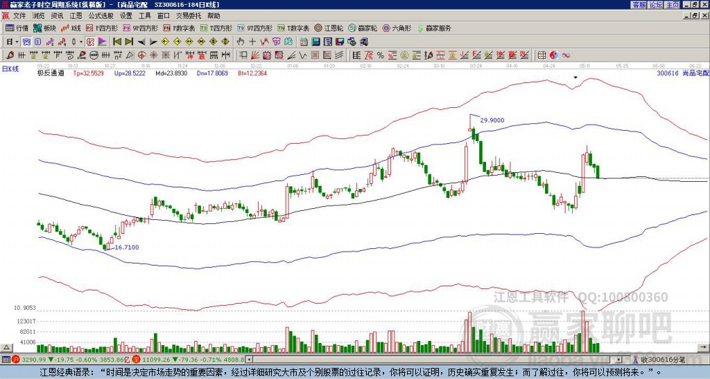Open the T数字表 number table

click(x=293, y=28)
